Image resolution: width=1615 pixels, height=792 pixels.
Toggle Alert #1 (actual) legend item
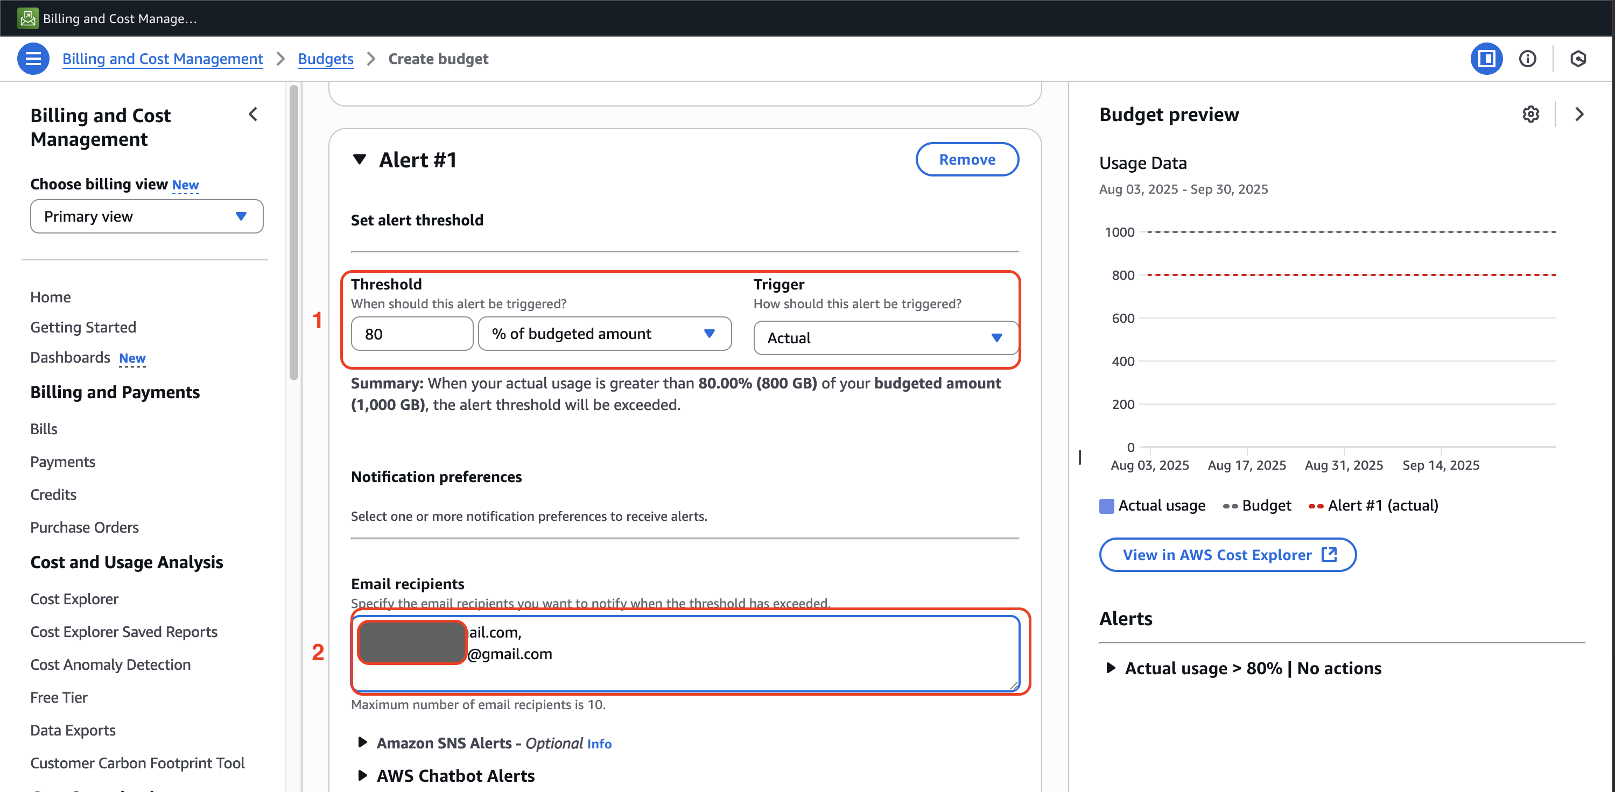click(x=1373, y=506)
